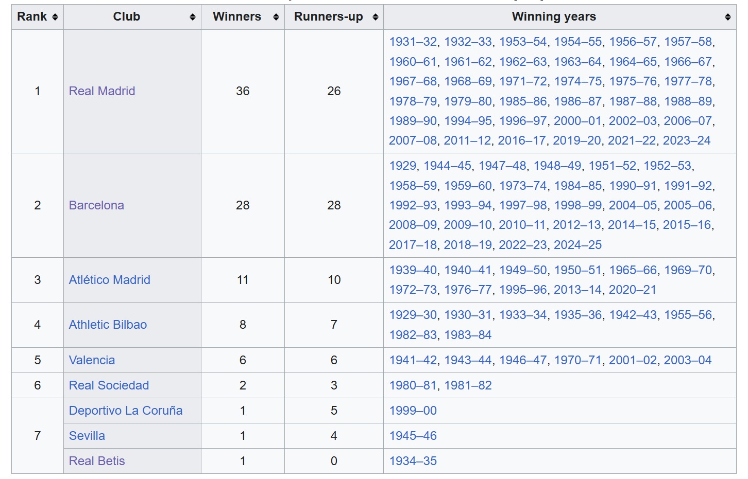This screenshot has height=479, width=748.
Task: Click the 1929 season link
Action: click(x=402, y=166)
